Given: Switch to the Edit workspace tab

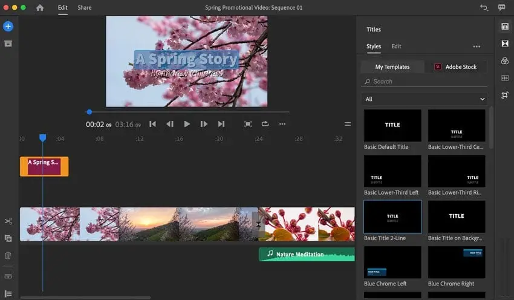Looking at the screenshot, I should pyautogui.click(x=63, y=7).
